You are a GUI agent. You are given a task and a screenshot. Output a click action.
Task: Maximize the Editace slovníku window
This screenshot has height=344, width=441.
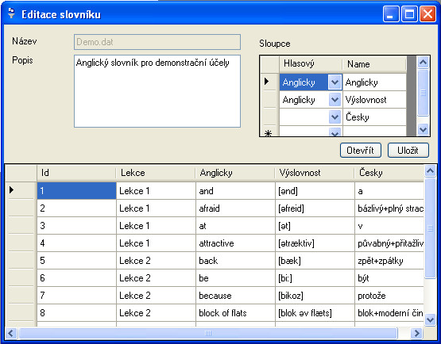pos(409,14)
